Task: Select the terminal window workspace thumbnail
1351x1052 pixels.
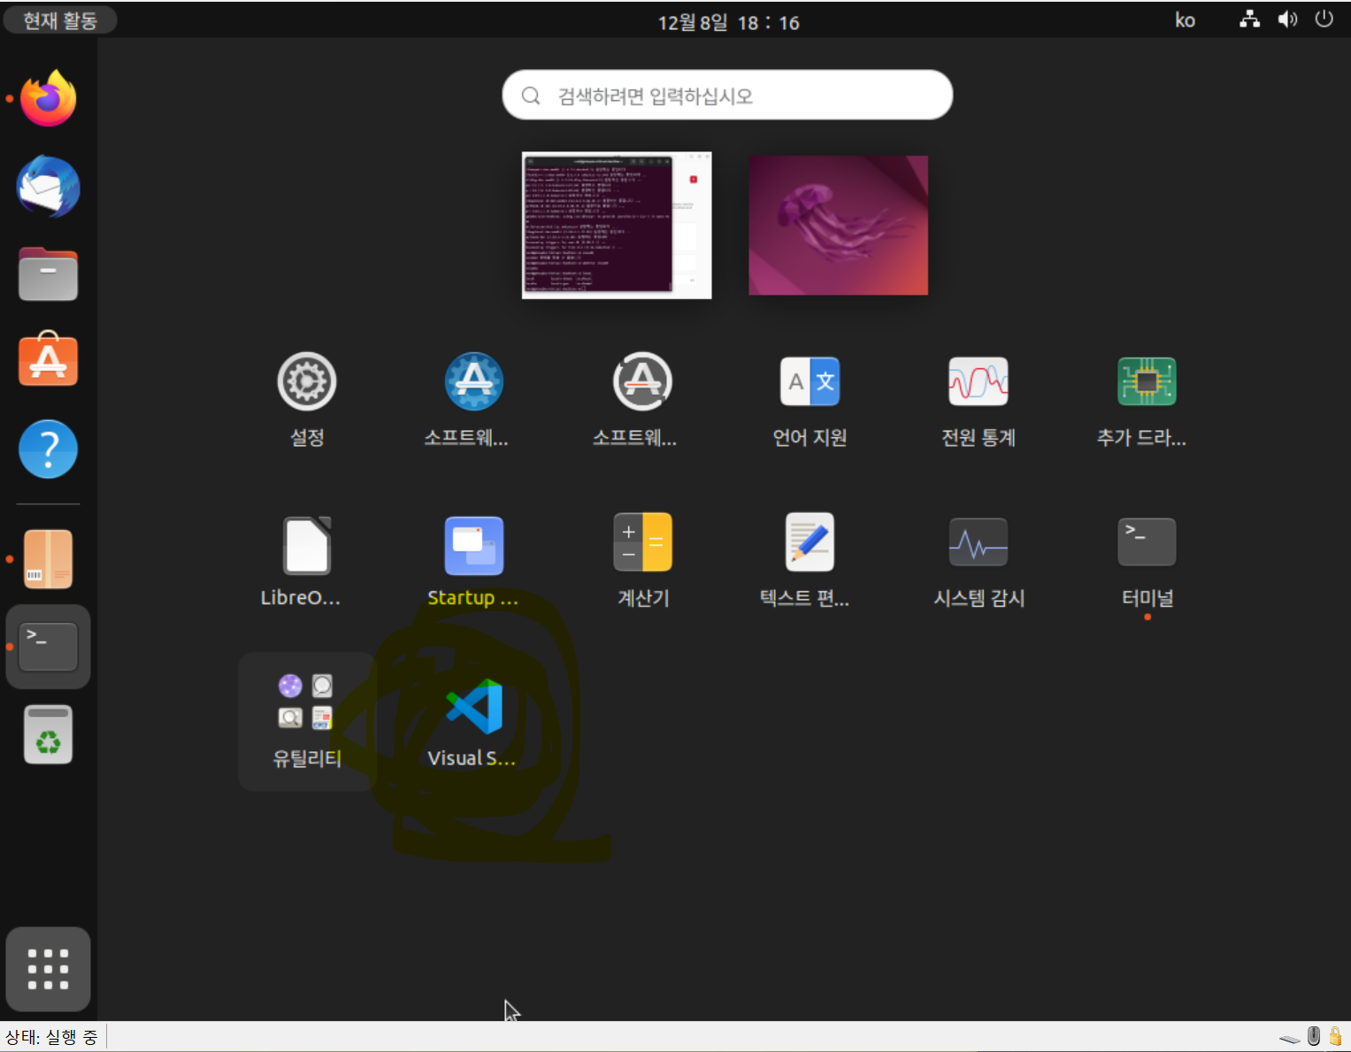Action: 617,226
